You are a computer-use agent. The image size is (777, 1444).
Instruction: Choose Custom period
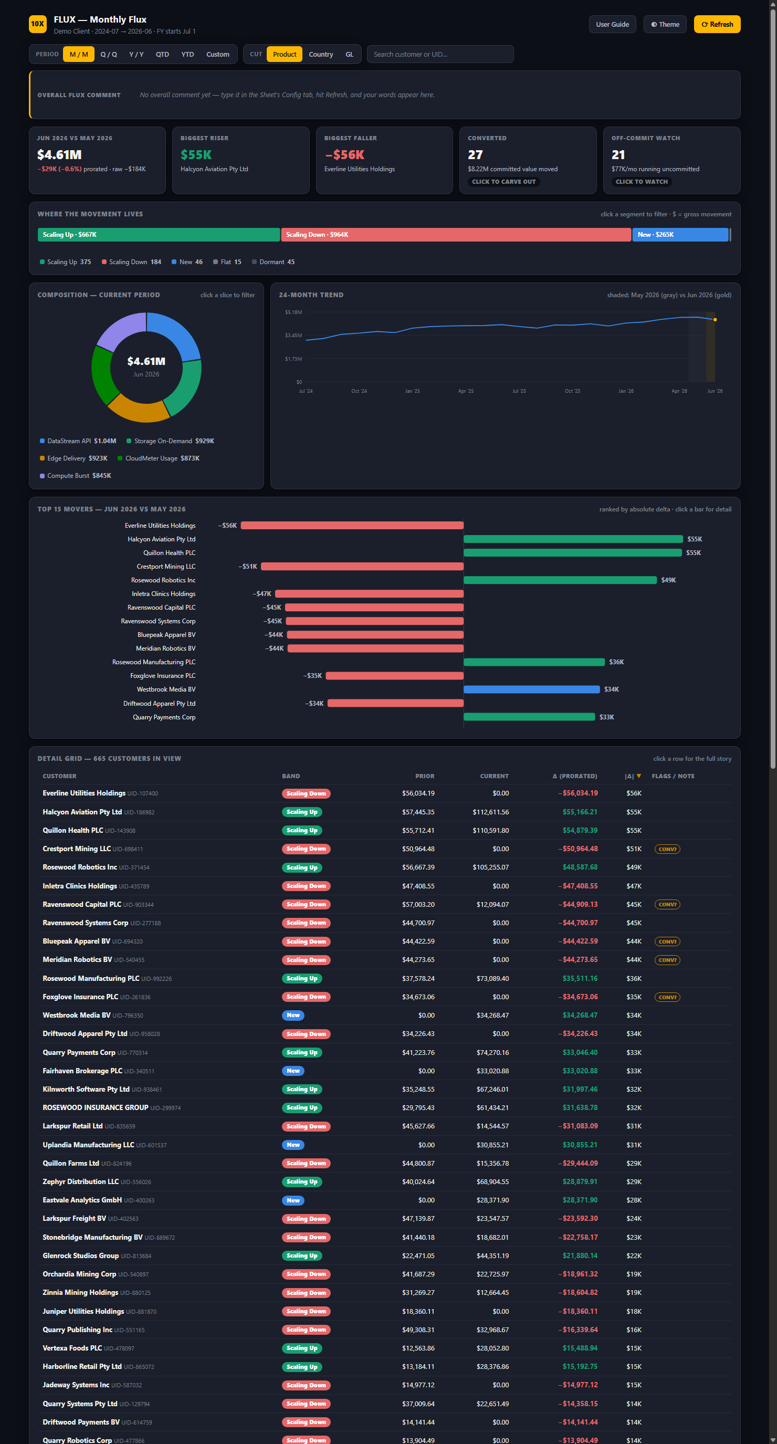[217, 55]
